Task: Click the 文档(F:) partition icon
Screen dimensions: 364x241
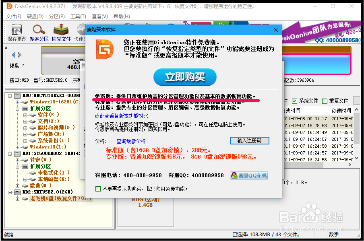Action: (33, 122)
